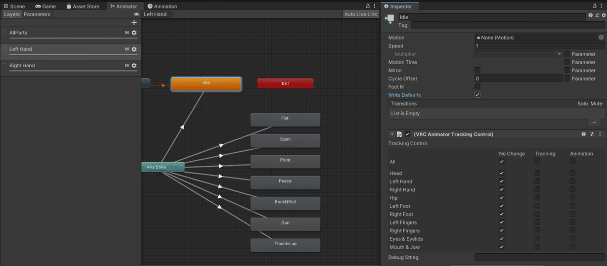Select the RockNRoll state node
The image size is (607, 266).
[x=285, y=203]
